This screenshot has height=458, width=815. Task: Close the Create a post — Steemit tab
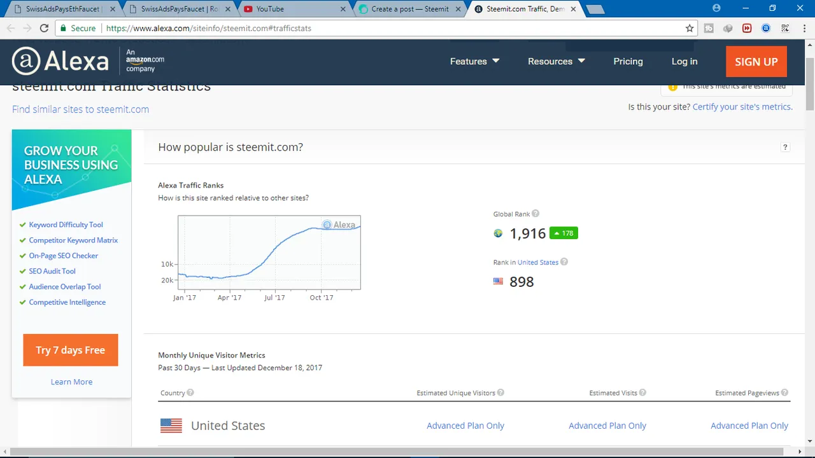(458, 9)
